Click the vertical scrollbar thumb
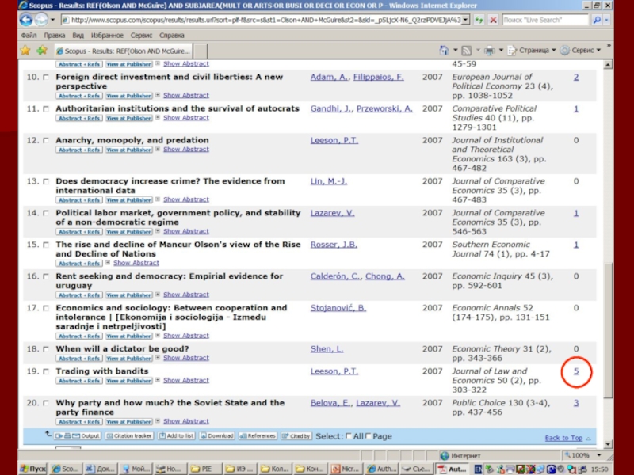The image size is (634, 475). coord(608,330)
